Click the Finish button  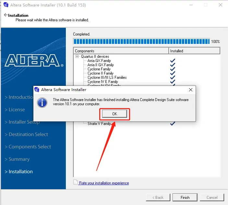coord(185,198)
